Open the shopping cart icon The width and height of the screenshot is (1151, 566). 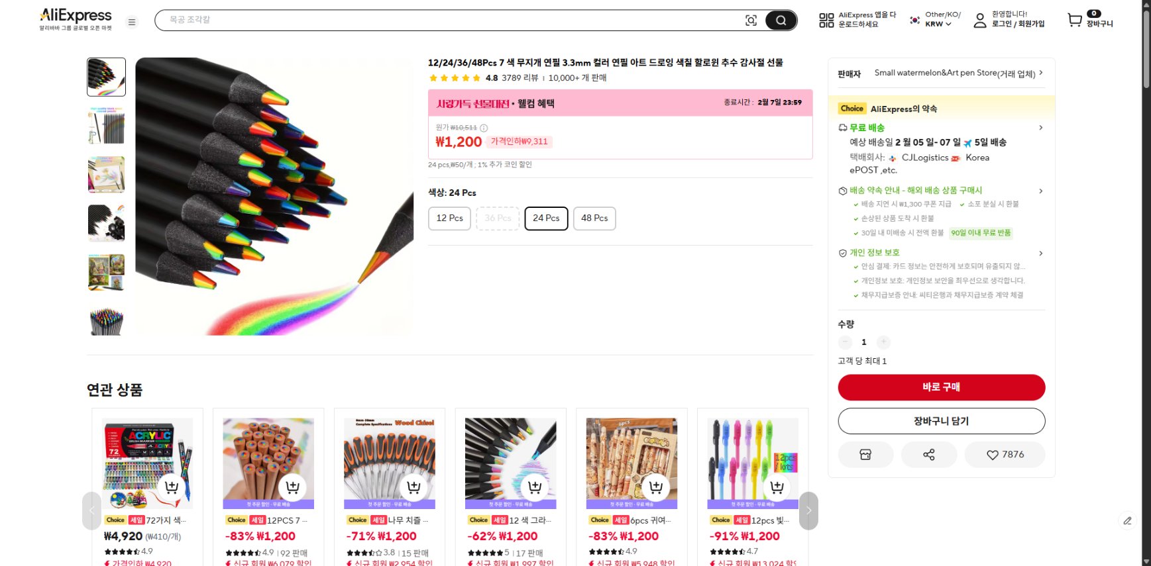tap(1074, 21)
